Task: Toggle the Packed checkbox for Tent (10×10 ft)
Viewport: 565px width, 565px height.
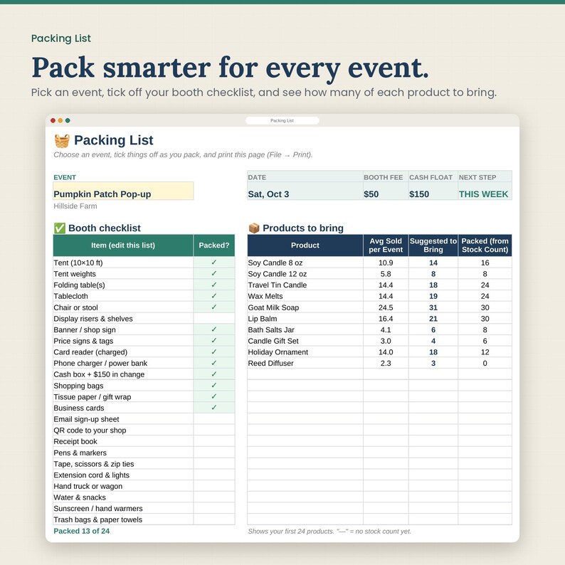Action: [x=214, y=263]
